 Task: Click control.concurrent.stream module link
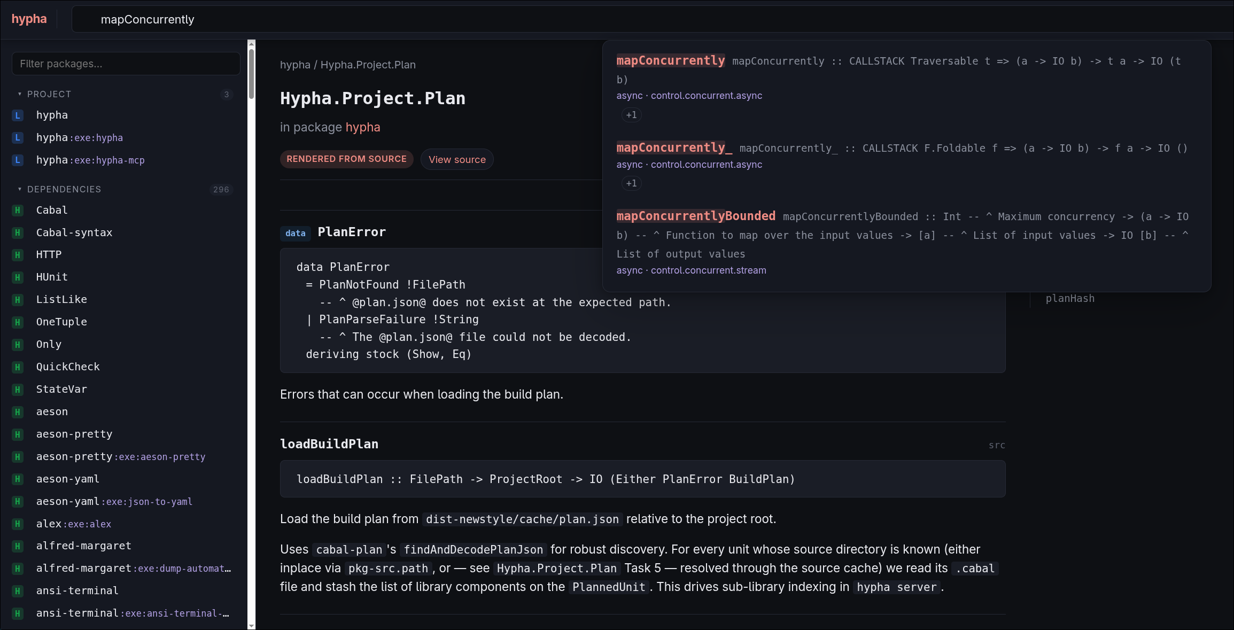point(708,270)
